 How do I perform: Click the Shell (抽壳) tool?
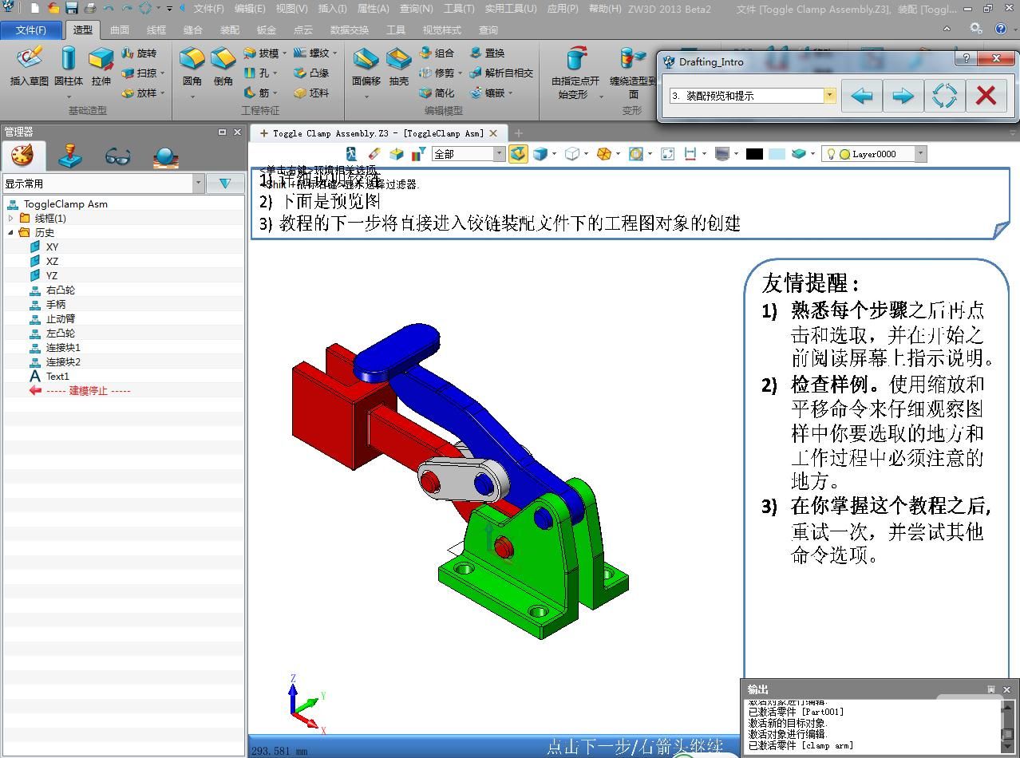click(398, 65)
